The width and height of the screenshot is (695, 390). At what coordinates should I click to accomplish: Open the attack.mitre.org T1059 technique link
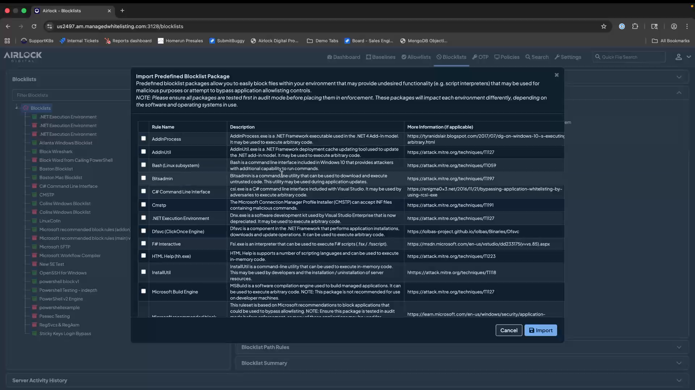pos(451,165)
